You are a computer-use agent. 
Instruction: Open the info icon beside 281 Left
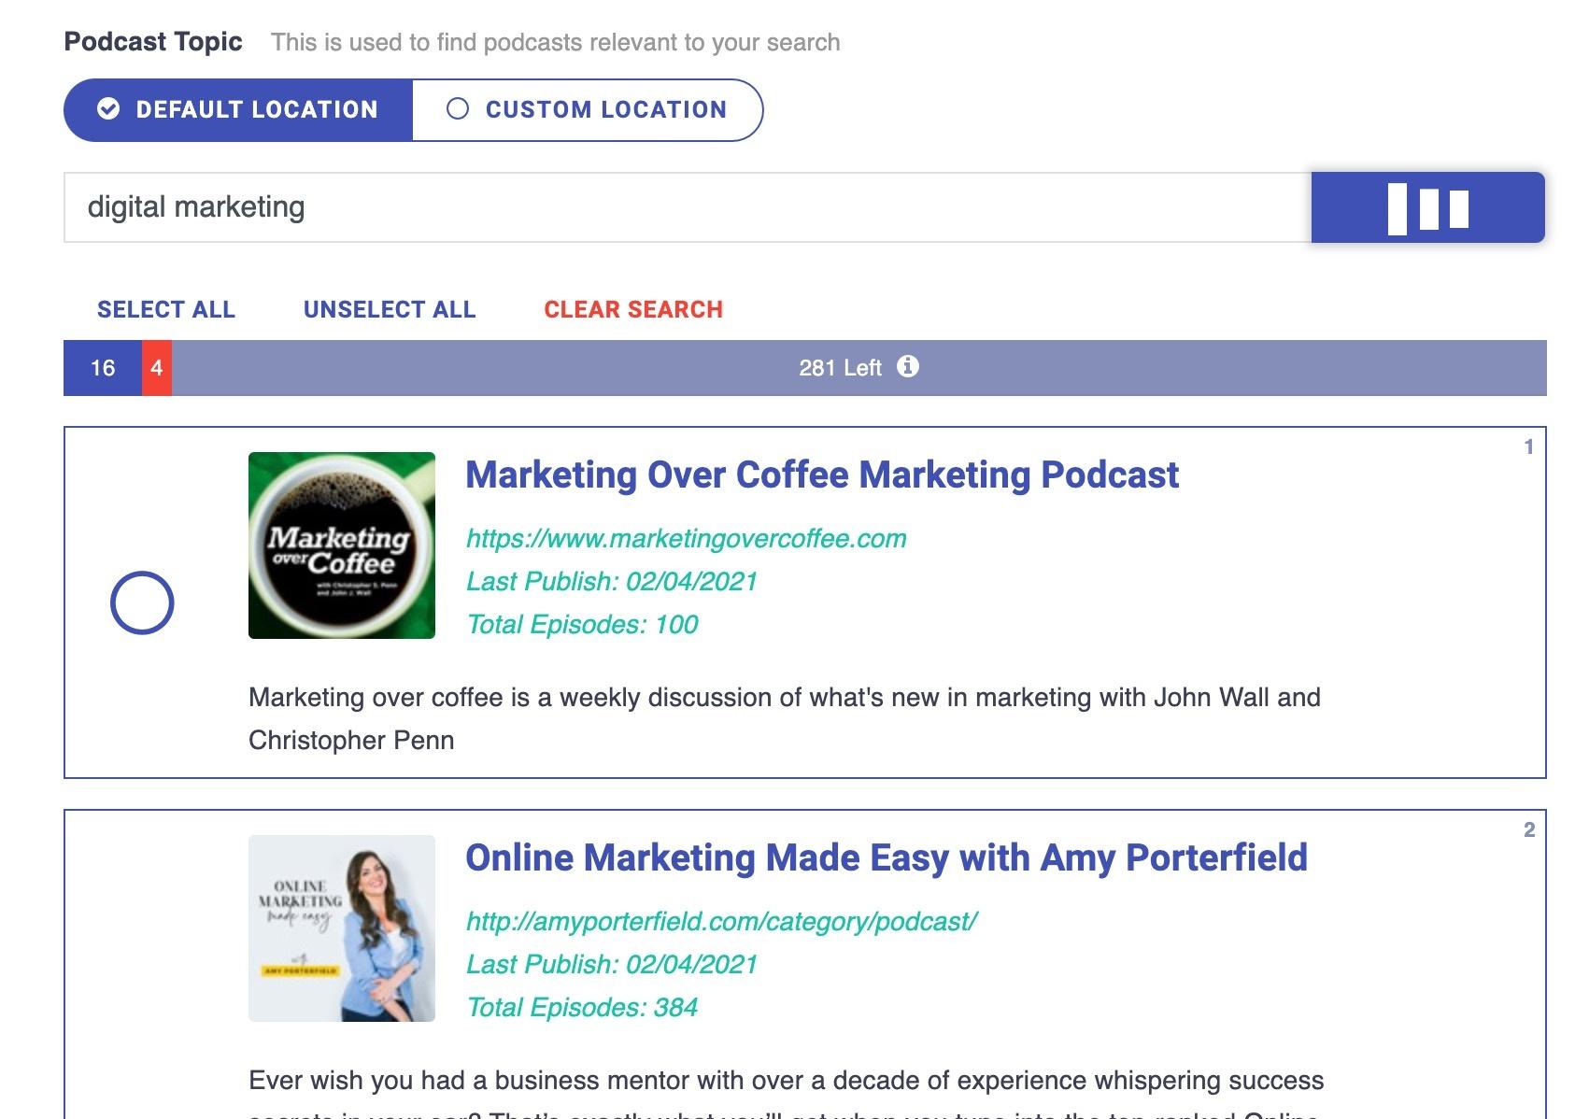coord(908,366)
